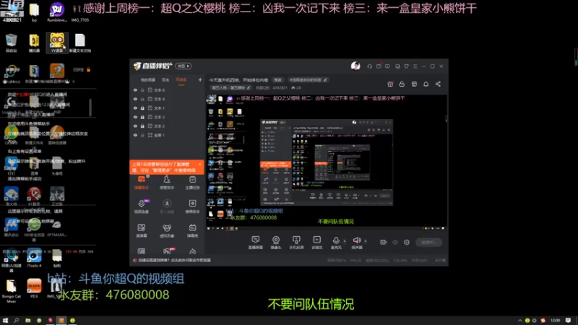Hide the 文本 4 layer
Screen dimensions: 578x325
135,99
